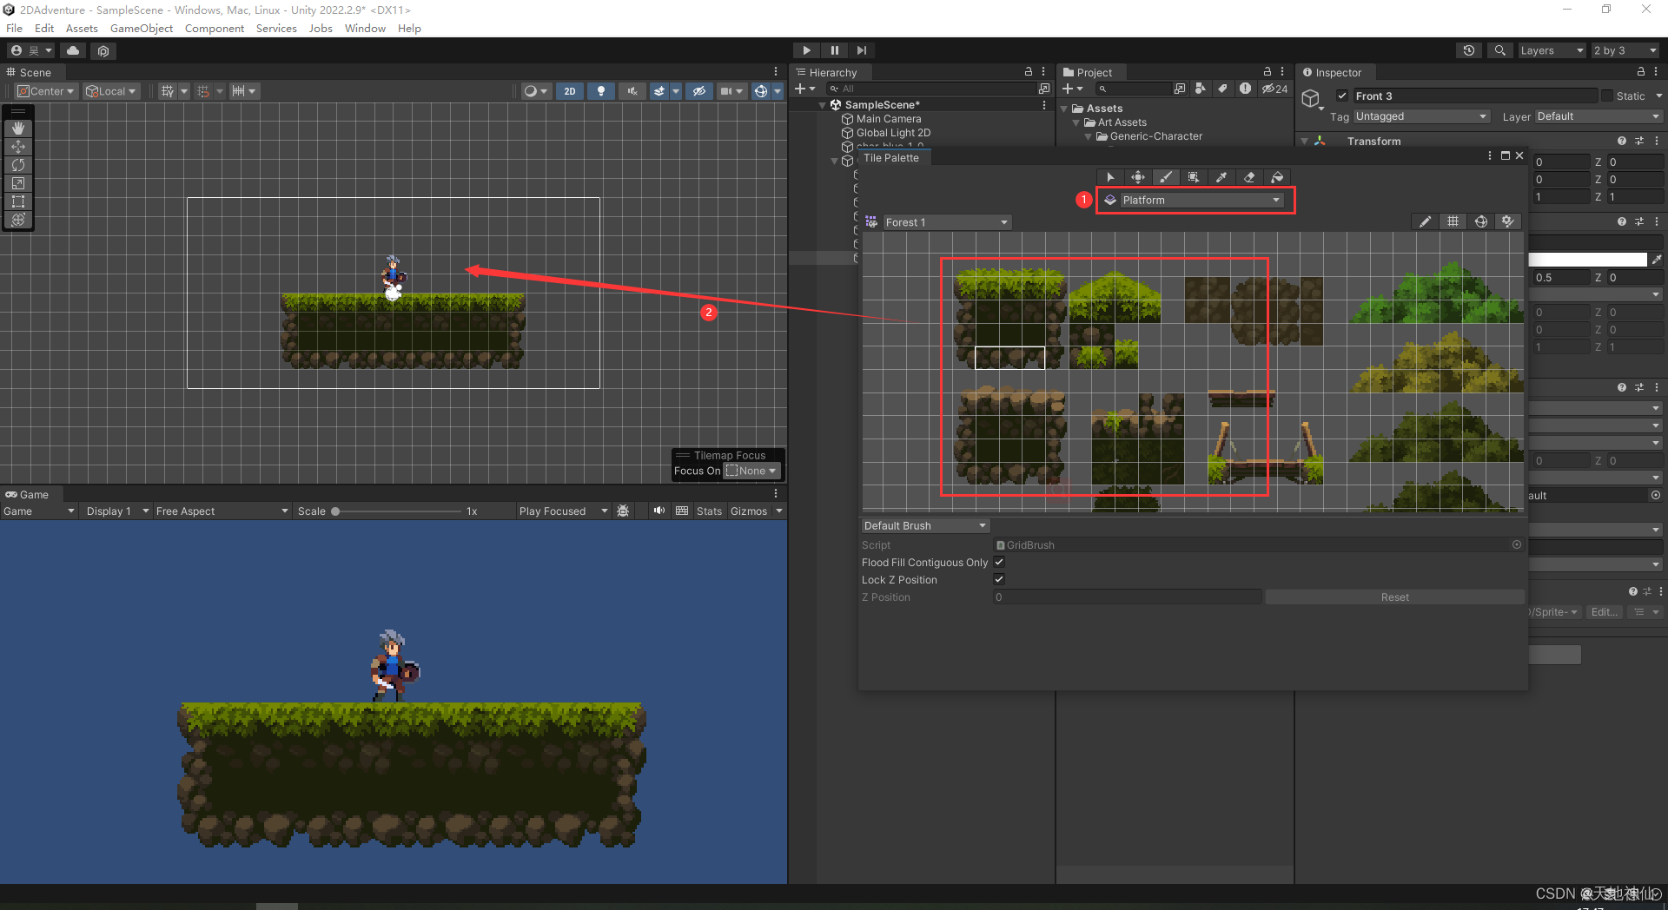The height and width of the screenshot is (910, 1668).
Task: Open the Unity cloud services button
Action: [73, 50]
